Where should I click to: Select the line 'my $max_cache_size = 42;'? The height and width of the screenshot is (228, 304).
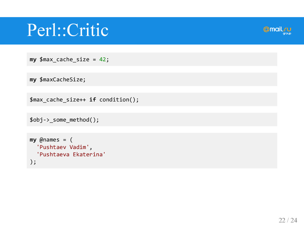click(x=69, y=59)
